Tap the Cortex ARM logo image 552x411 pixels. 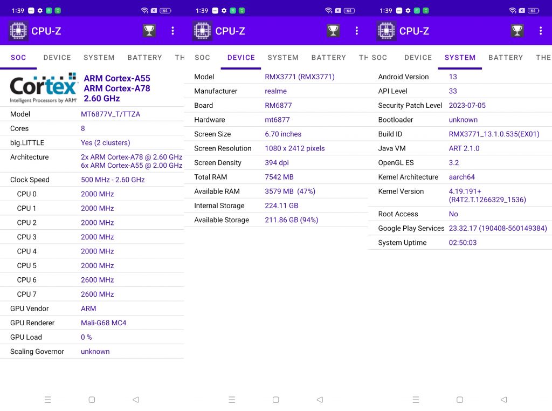point(43,88)
